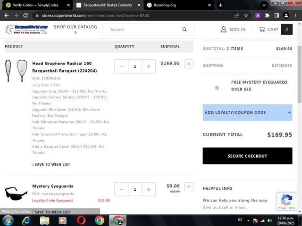Screen dimensions: 302x226
Task: Click the share page icon in address bar
Action: tap(236, 16)
